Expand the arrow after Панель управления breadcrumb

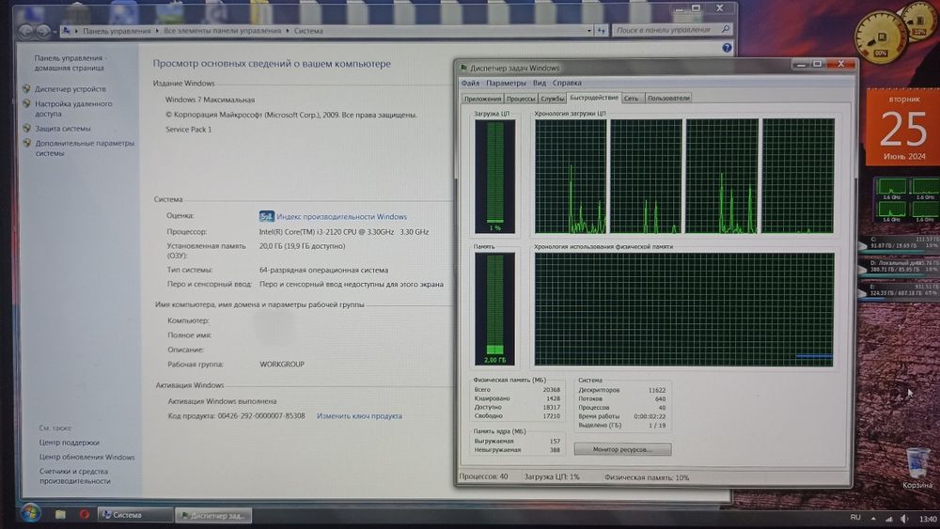click(x=157, y=31)
